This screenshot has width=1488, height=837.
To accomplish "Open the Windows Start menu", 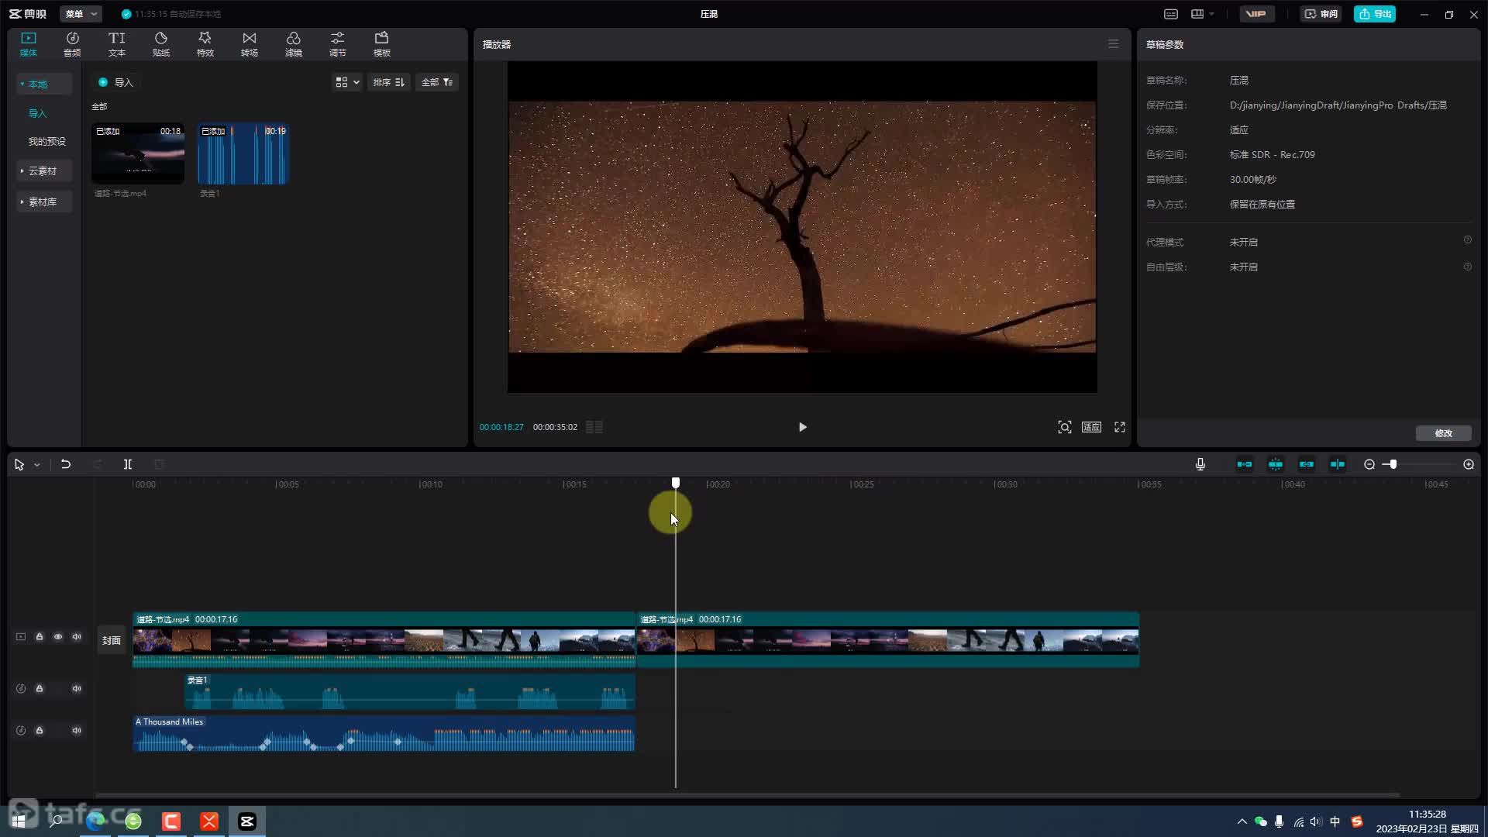I will (x=19, y=821).
